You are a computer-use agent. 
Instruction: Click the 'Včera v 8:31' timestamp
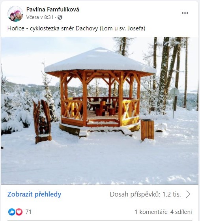click(x=40, y=17)
